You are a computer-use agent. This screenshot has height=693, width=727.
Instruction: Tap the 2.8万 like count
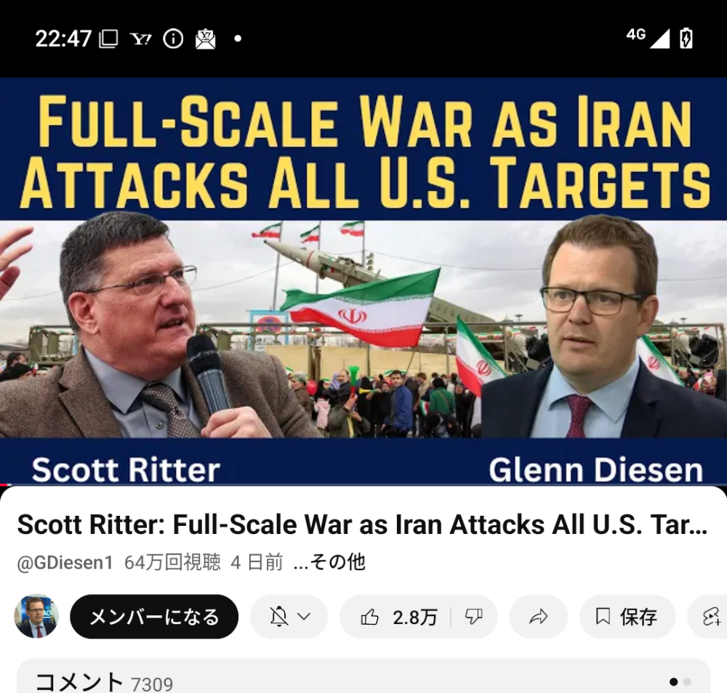pos(415,617)
